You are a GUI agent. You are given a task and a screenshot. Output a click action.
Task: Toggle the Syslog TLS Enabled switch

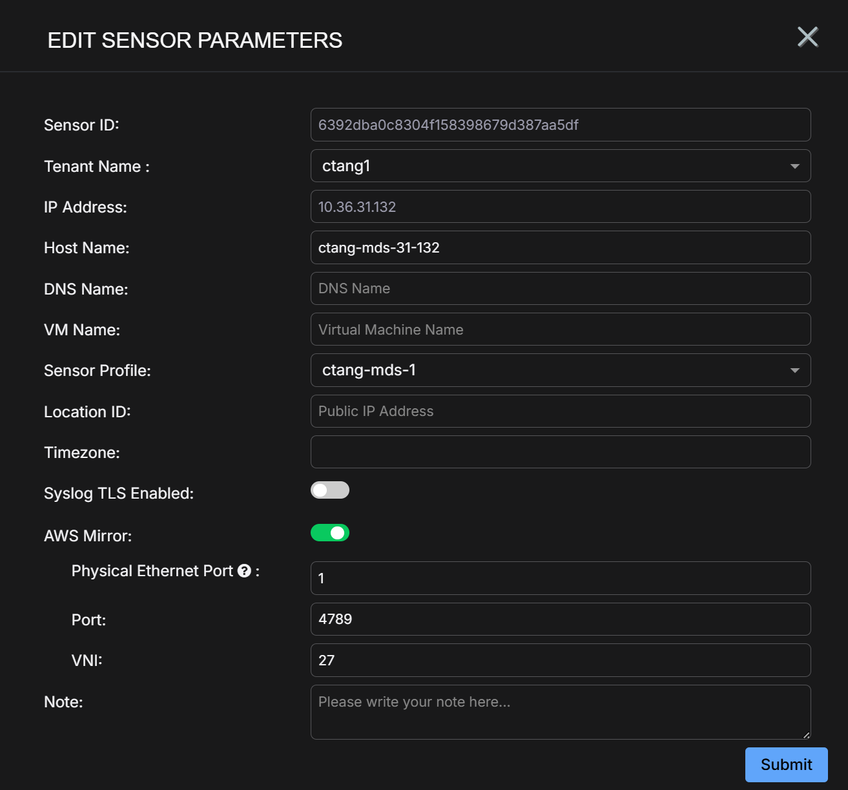point(330,490)
